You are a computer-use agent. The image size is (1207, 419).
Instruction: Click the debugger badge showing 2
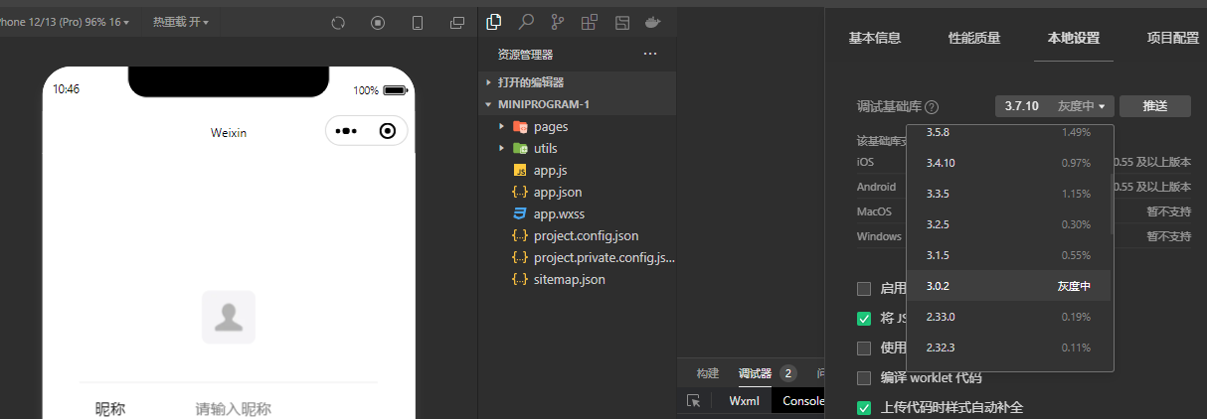pyautogui.click(x=788, y=373)
